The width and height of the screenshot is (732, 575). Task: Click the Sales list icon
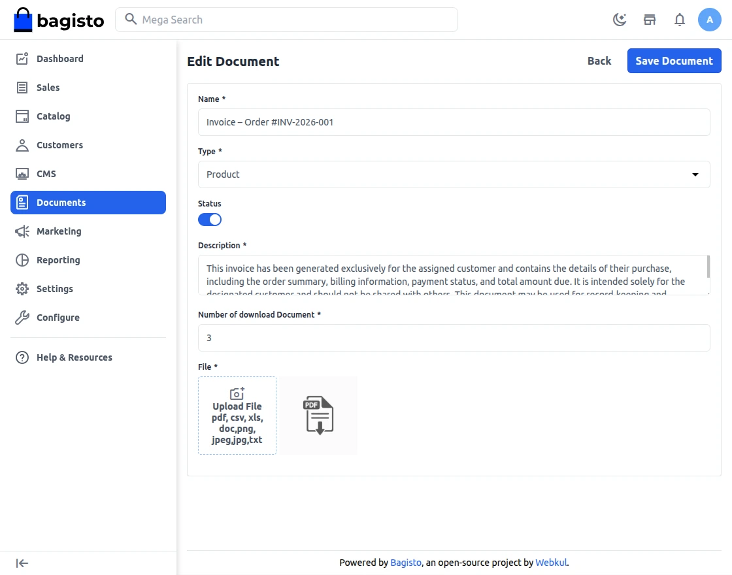point(22,88)
